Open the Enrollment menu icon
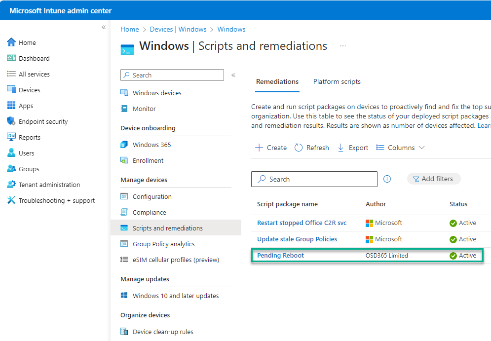The height and width of the screenshot is (341, 491). point(124,160)
